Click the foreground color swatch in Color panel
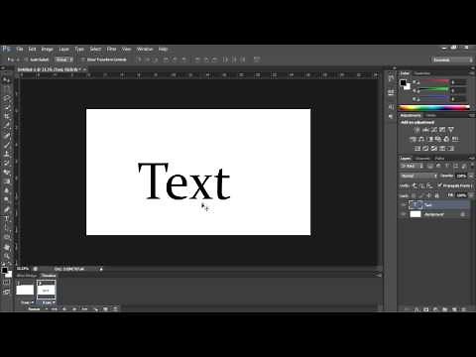This screenshot has height=357, width=476. [404, 83]
